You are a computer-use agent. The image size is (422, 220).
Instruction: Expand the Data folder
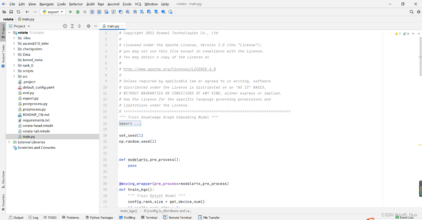point(14,54)
